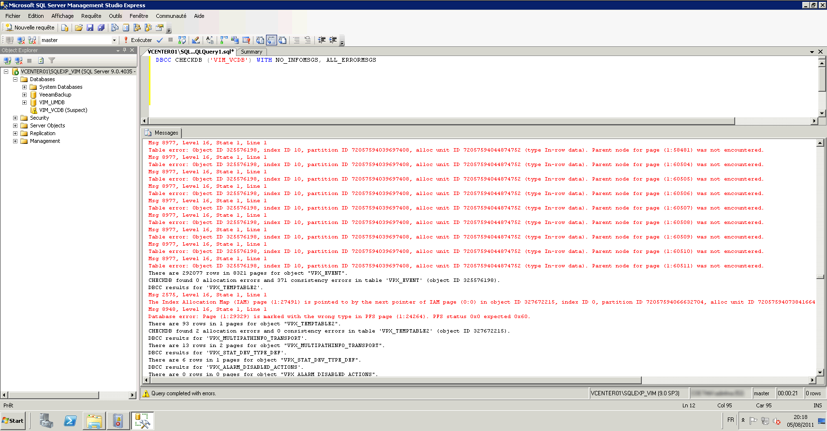This screenshot has width=827, height=431.
Task: Click the Cancel Executing Query stop icon
Action: (170, 40)
